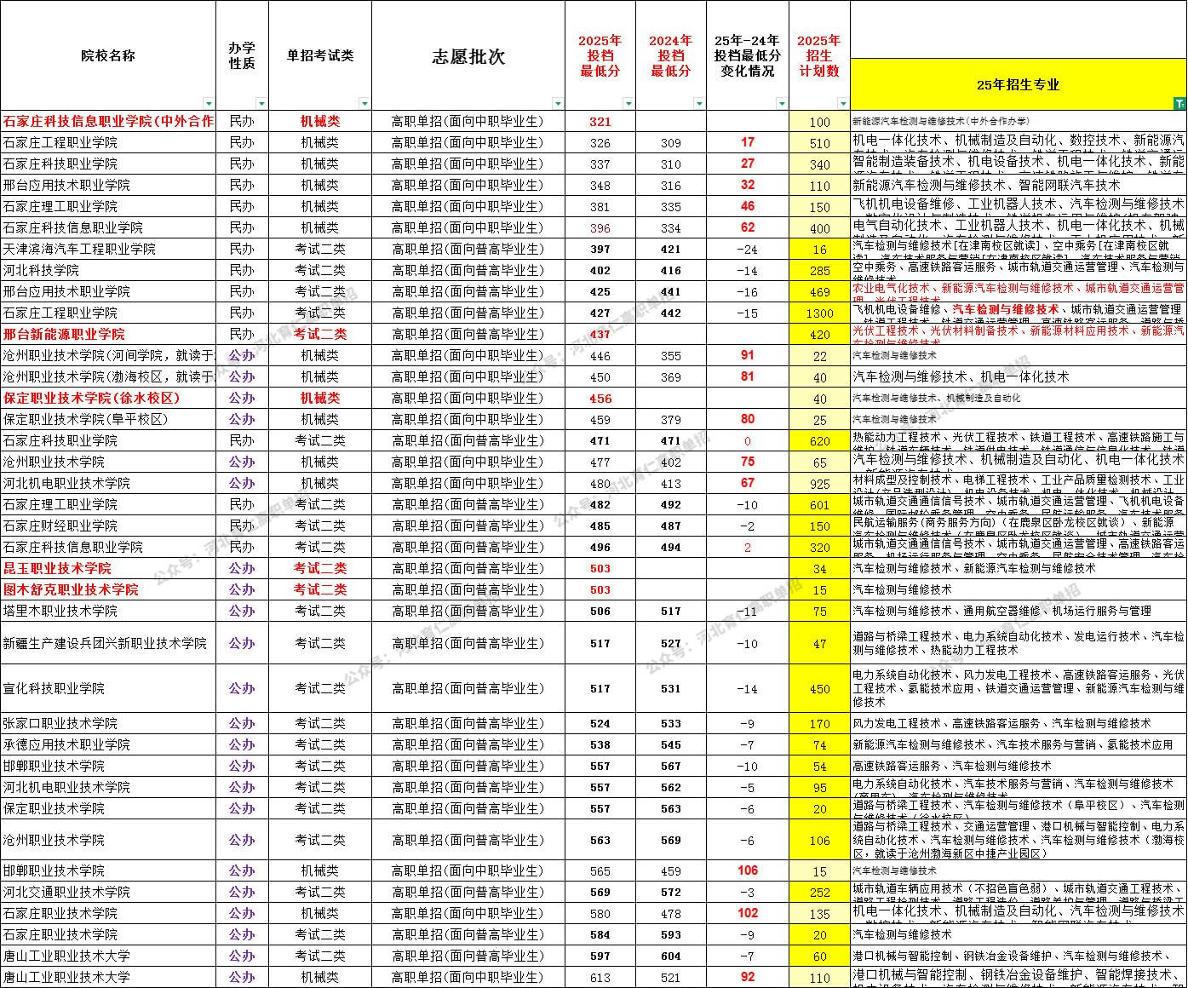Viewport: 1188px width, 988px height.
Task: Select the 25年招生专业 header cell
Action: [x=1019, y=84]
